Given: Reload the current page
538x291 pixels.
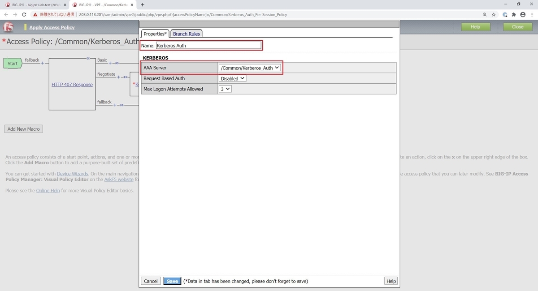Looking at the screenshot, I should (24, 14).
